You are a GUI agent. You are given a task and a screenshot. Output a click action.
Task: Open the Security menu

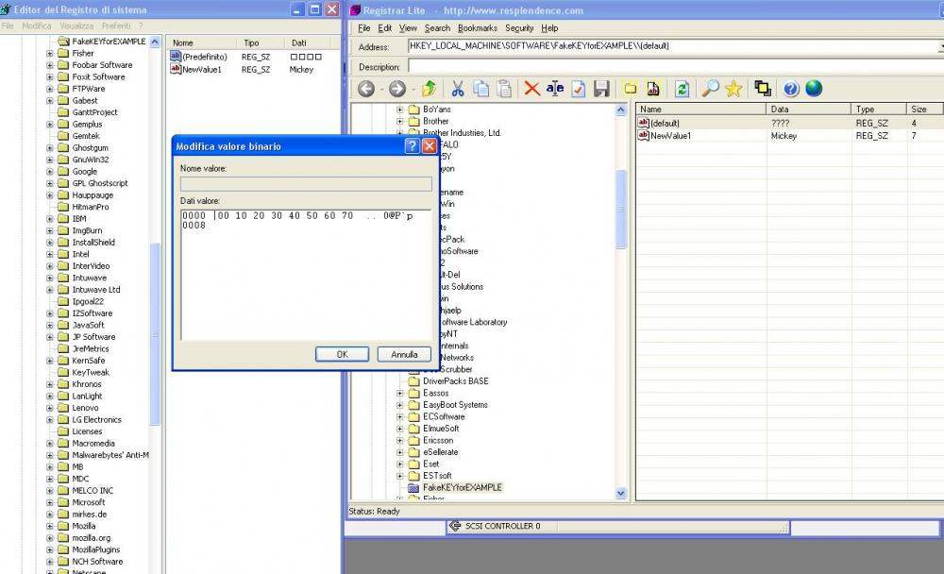click(518, 28)
